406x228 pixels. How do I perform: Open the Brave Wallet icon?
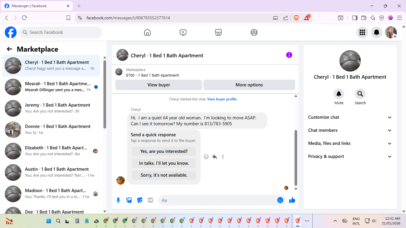point(363,18)
